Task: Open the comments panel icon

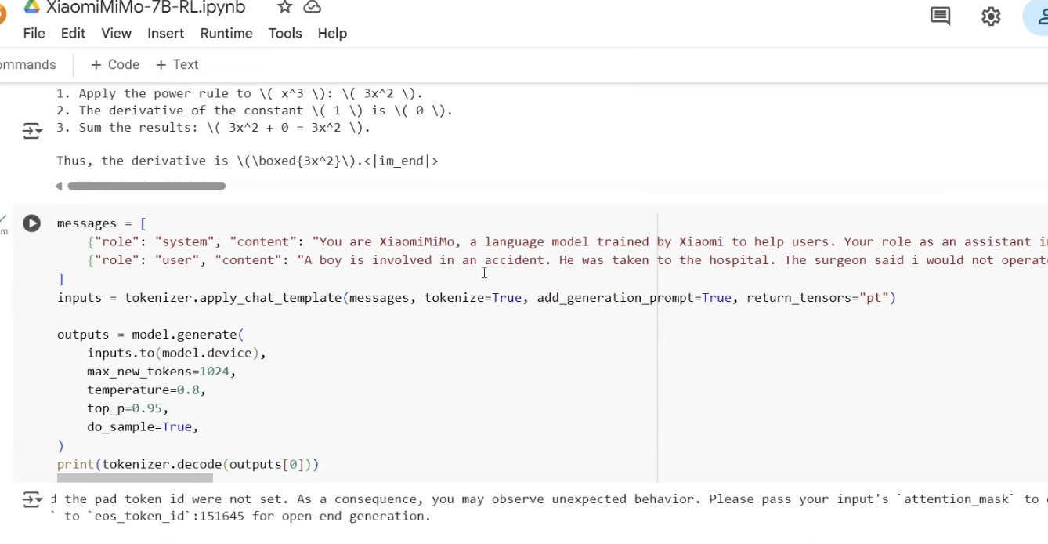Action: click(x=940, y=16)
